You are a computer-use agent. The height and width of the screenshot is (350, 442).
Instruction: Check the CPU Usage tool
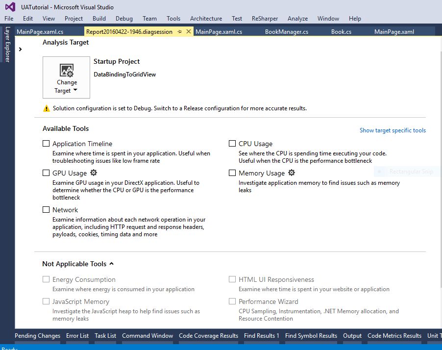coord(232,144)
